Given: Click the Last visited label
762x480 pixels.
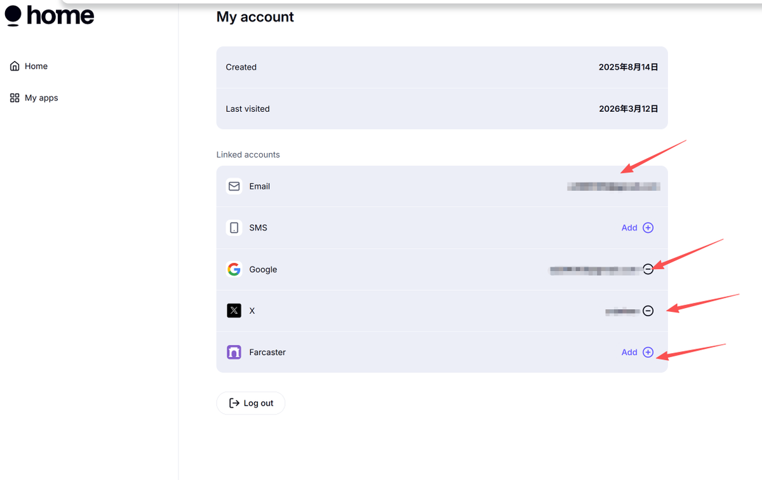Looking at the screenshot, I should click(248, 109).
